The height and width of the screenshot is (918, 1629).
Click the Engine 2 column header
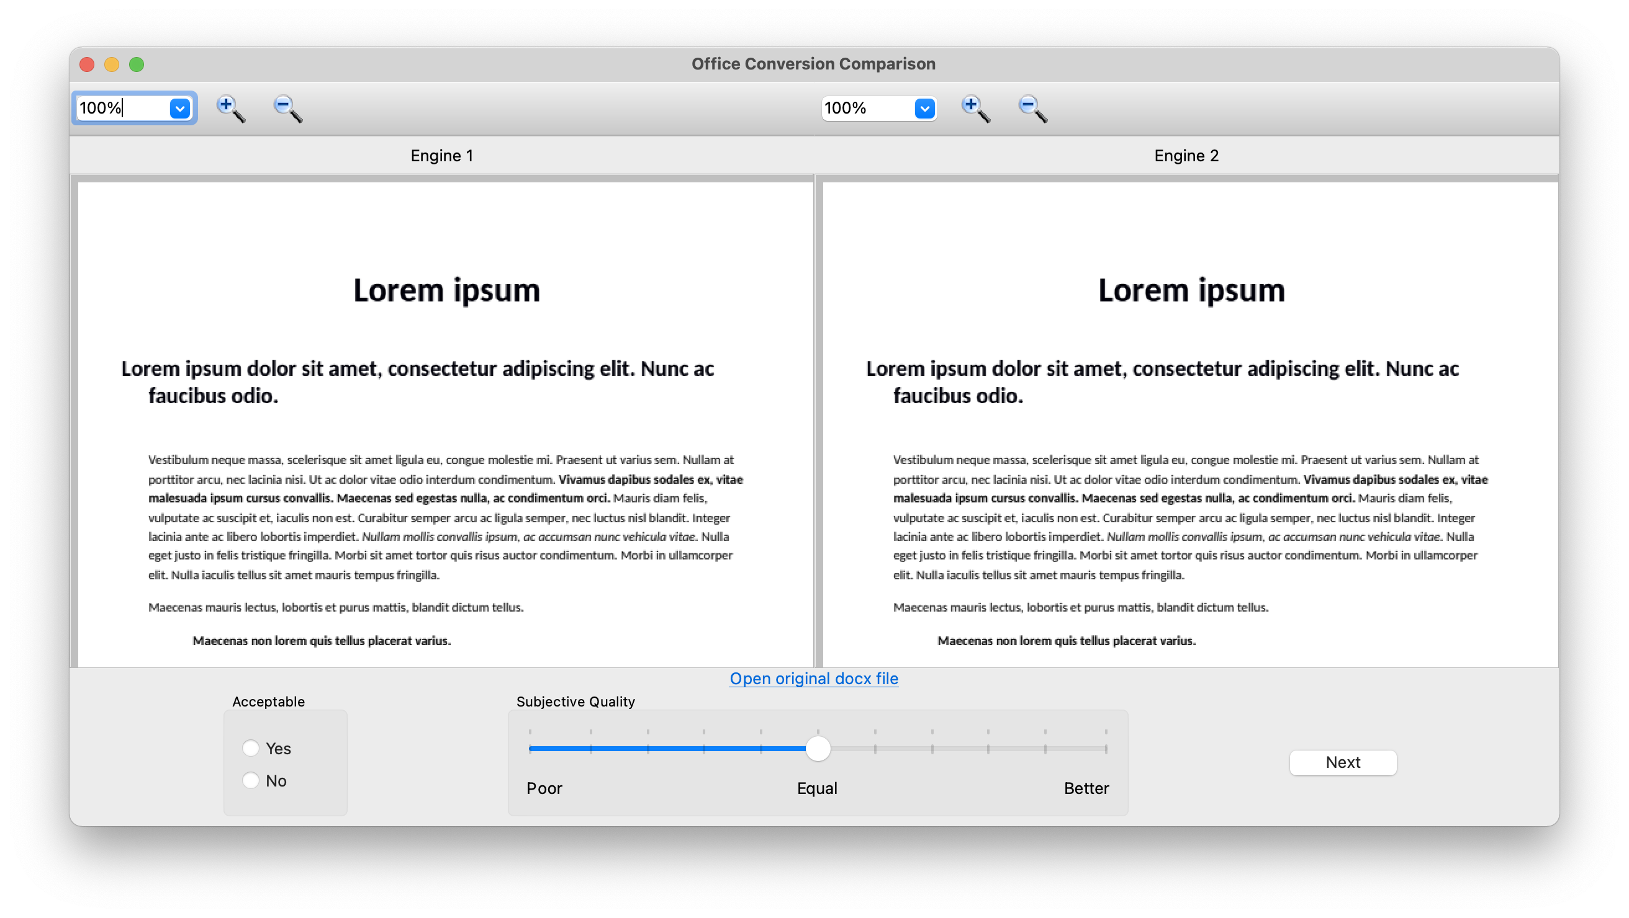click(x=1186, y=156)
